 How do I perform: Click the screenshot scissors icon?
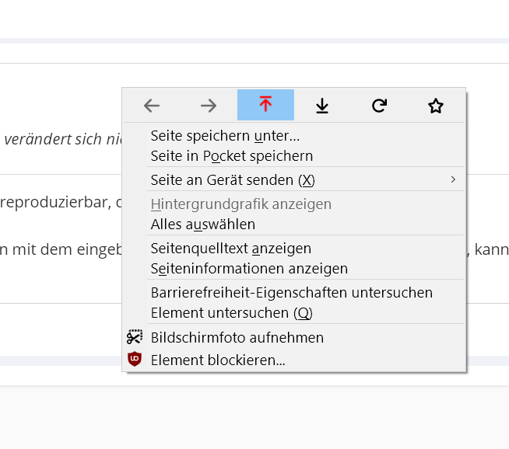(x=135, y=337)
